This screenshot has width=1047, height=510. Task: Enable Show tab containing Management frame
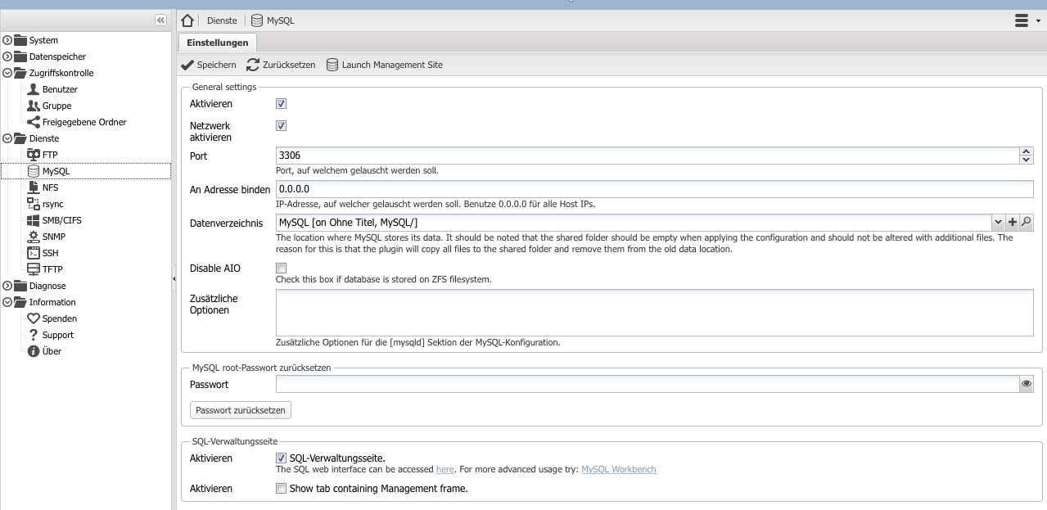[282, 489]
